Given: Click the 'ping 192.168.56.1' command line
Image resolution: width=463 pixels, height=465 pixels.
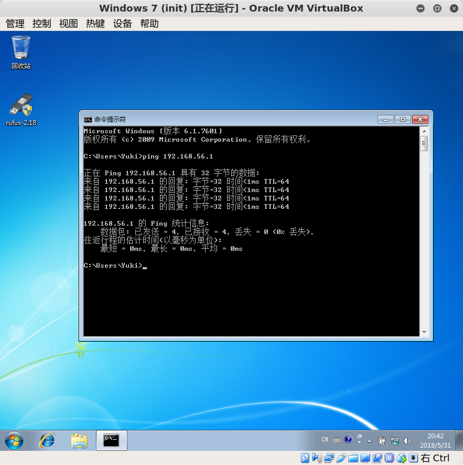Looking at the screenshot, I should click(148, 156).
